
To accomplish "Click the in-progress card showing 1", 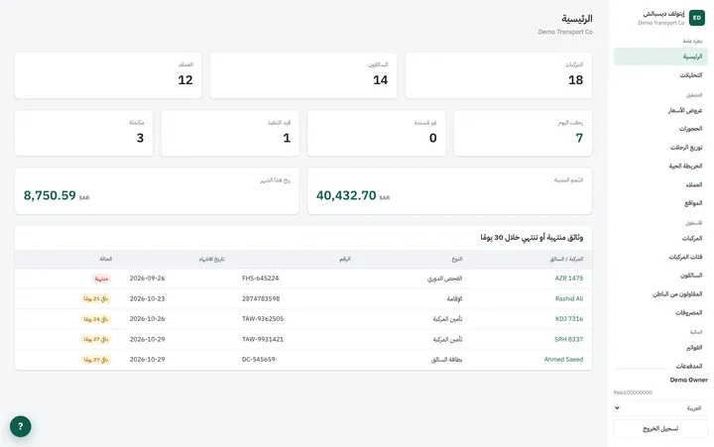I will tap(230, 133).
